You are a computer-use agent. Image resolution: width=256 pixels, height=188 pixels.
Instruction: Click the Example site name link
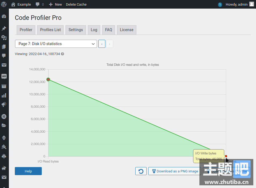24,4
